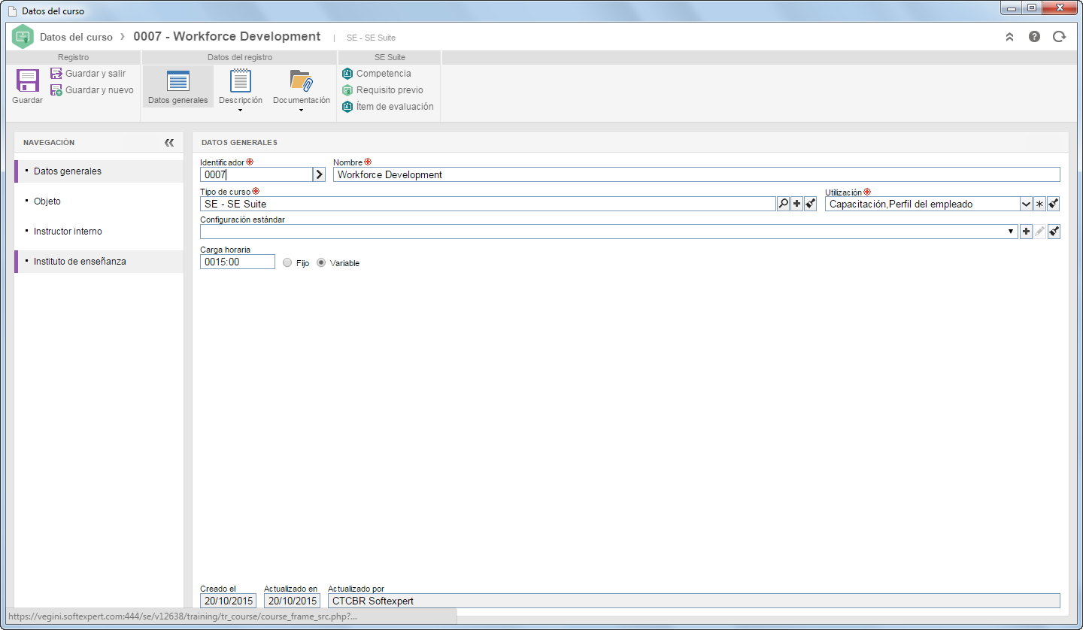Search course type with magnifier icon

click(x=783, y=204)
